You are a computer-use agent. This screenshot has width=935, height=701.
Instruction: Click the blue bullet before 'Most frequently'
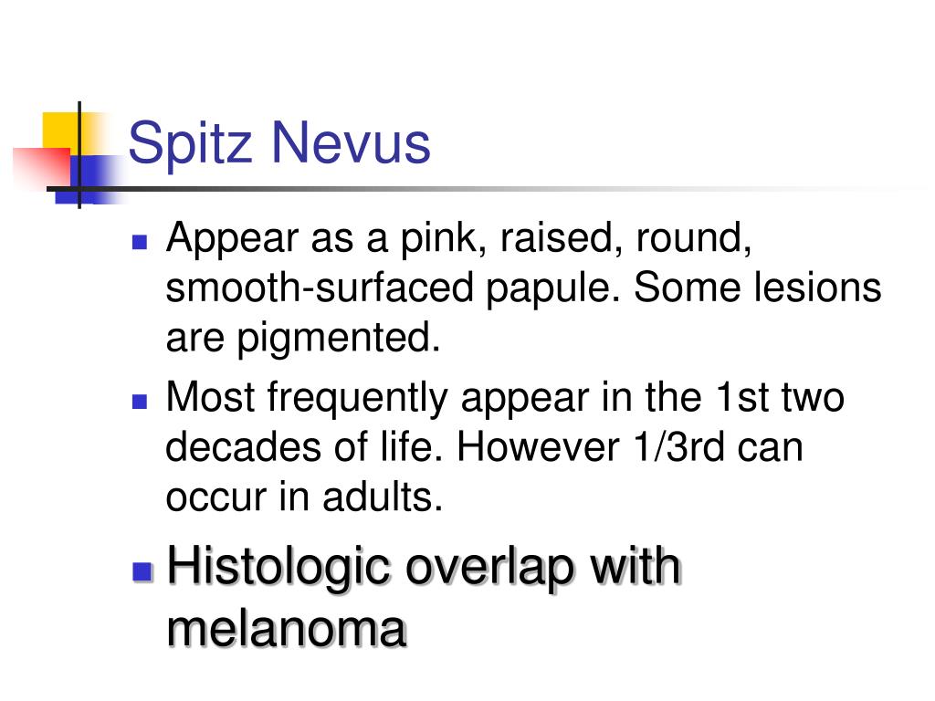(x=140, y=402)
